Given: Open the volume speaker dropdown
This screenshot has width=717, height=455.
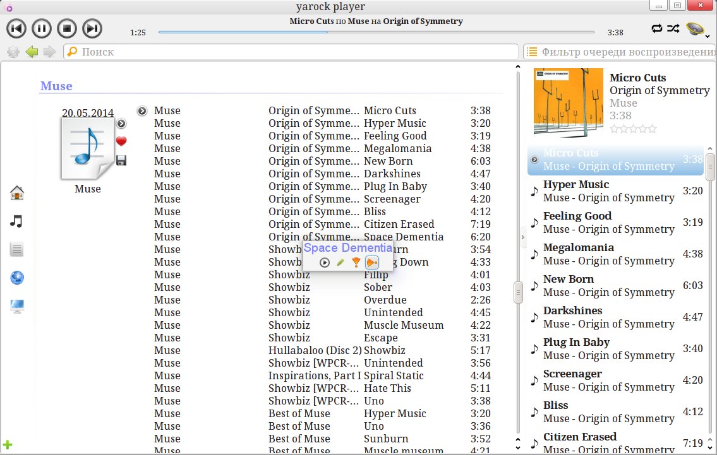Looking at the screenshot, I should pos(696,29).
